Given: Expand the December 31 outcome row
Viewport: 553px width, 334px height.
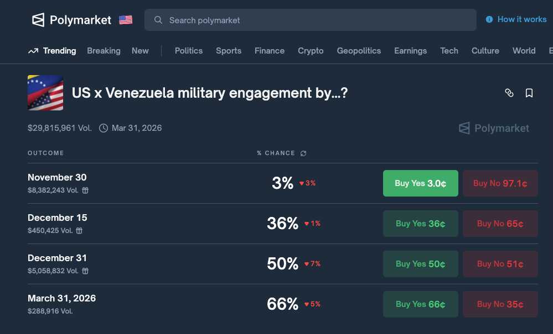Looking at the screenshot, I should [x=166, y=264].
